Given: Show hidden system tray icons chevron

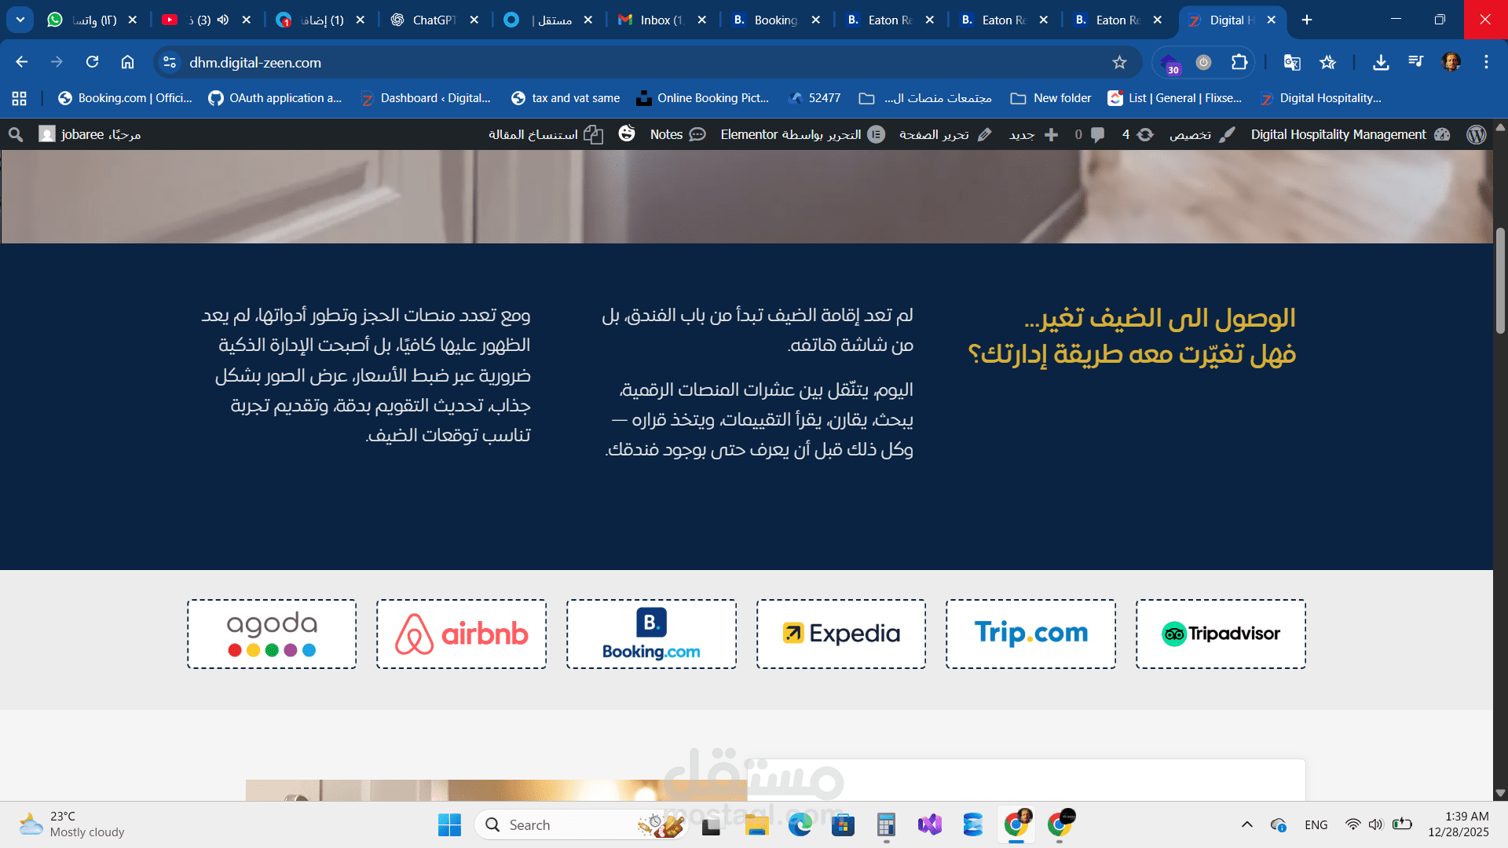Looking at the screenshot, I should tap(1246, 825).
